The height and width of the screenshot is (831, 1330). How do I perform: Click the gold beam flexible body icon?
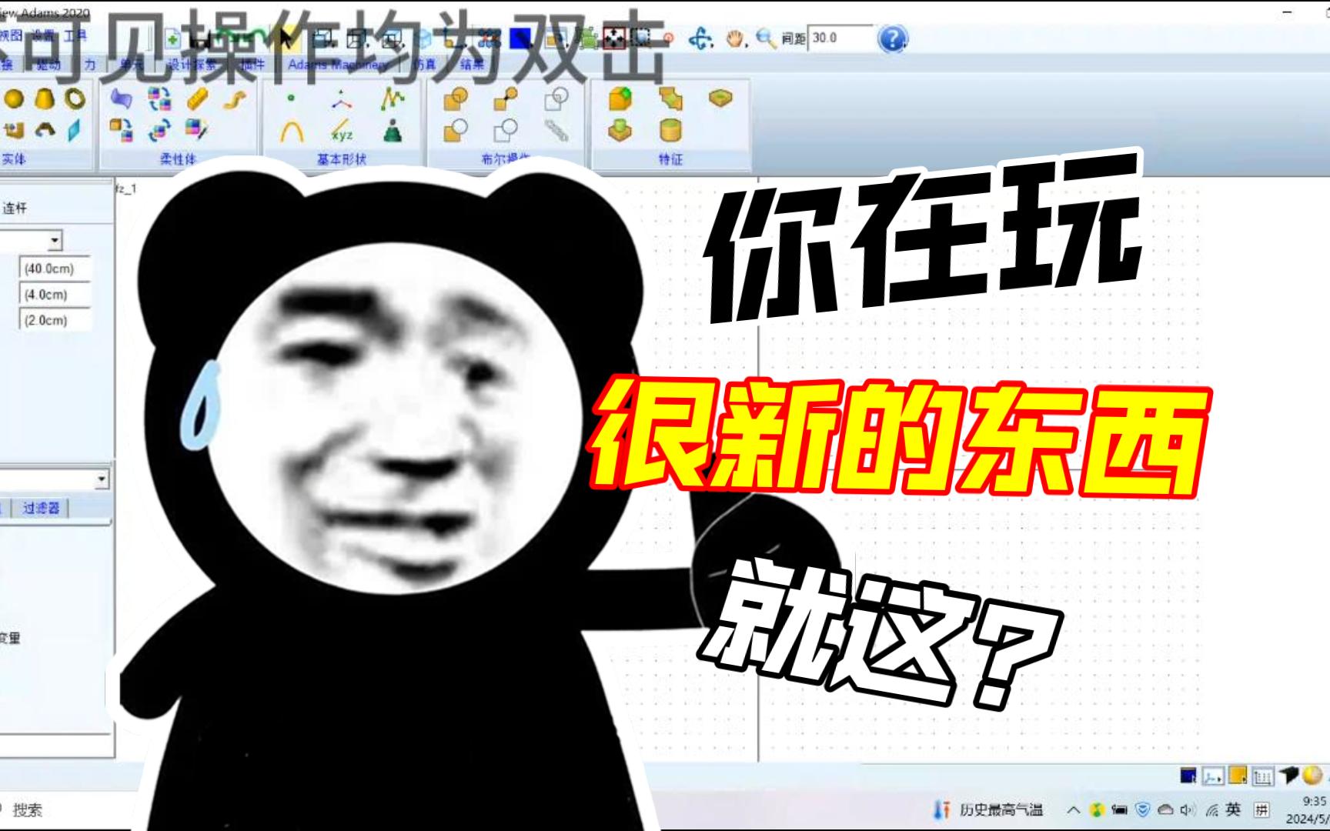[198, 99]
